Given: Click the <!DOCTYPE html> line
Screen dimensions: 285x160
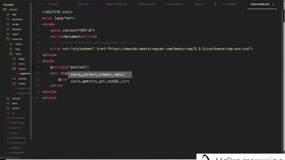Looking at the screenshot, I should (x=57, y=12).
